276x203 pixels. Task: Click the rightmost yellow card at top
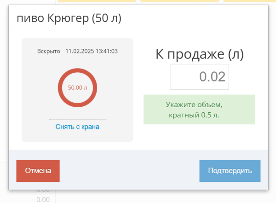[250, 1]
